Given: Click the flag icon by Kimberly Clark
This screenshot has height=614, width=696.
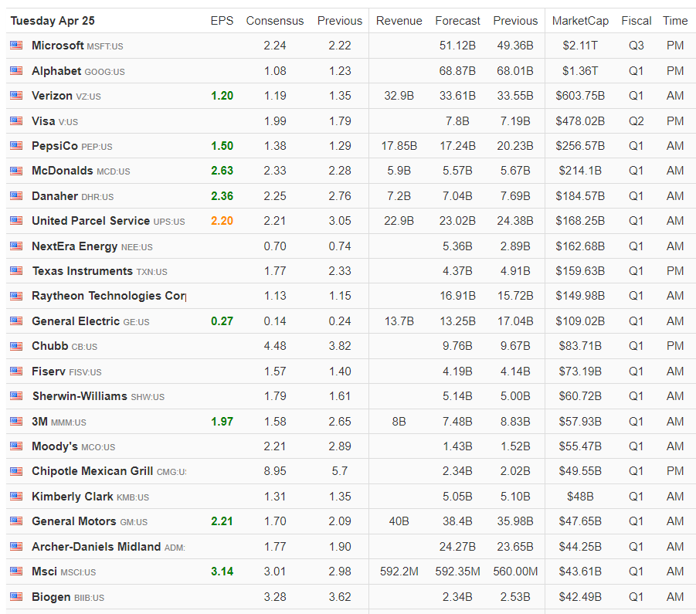Looking at the screenshot, I should pyautogui.click(x=16, y=496).
